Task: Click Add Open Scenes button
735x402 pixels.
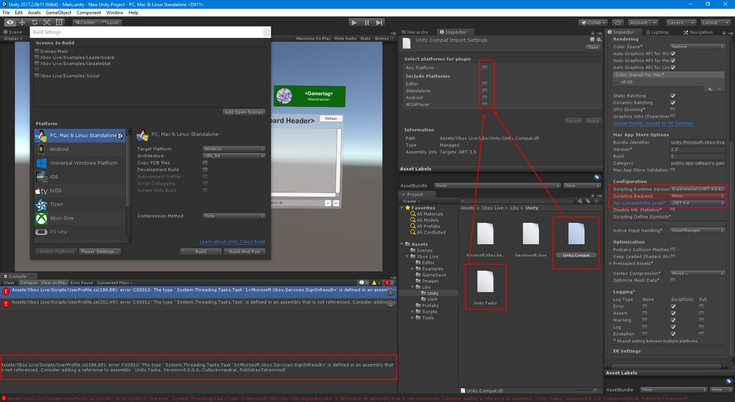Action: (x=244, y=112)
